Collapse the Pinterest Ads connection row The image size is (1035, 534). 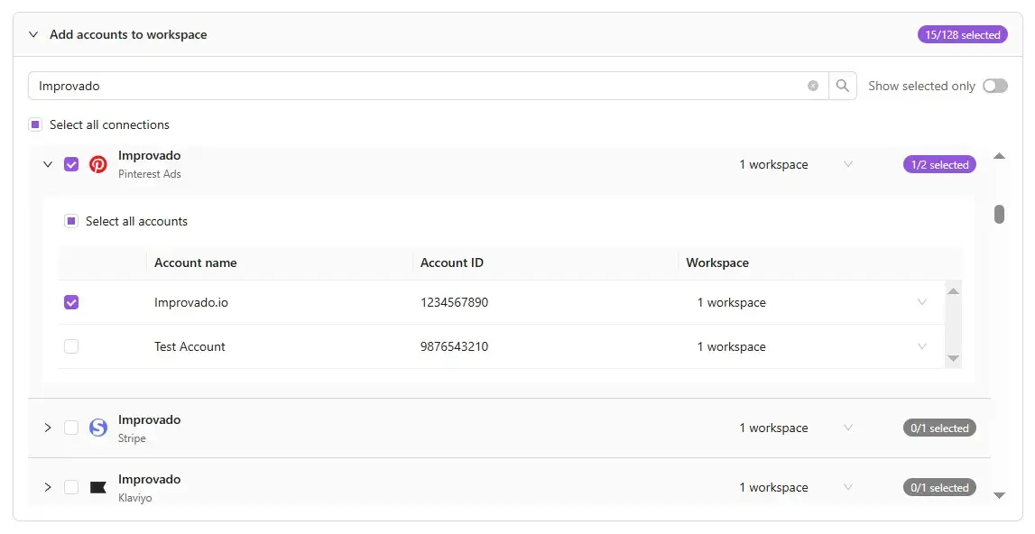click(48, 164)
